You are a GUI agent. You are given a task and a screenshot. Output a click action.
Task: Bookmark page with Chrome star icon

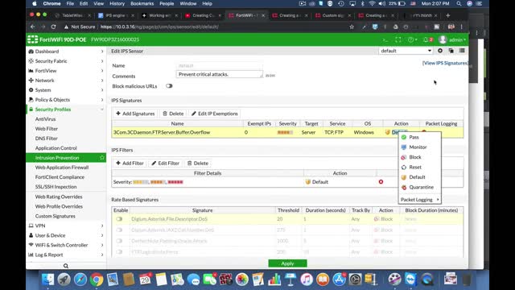(352, 27)
